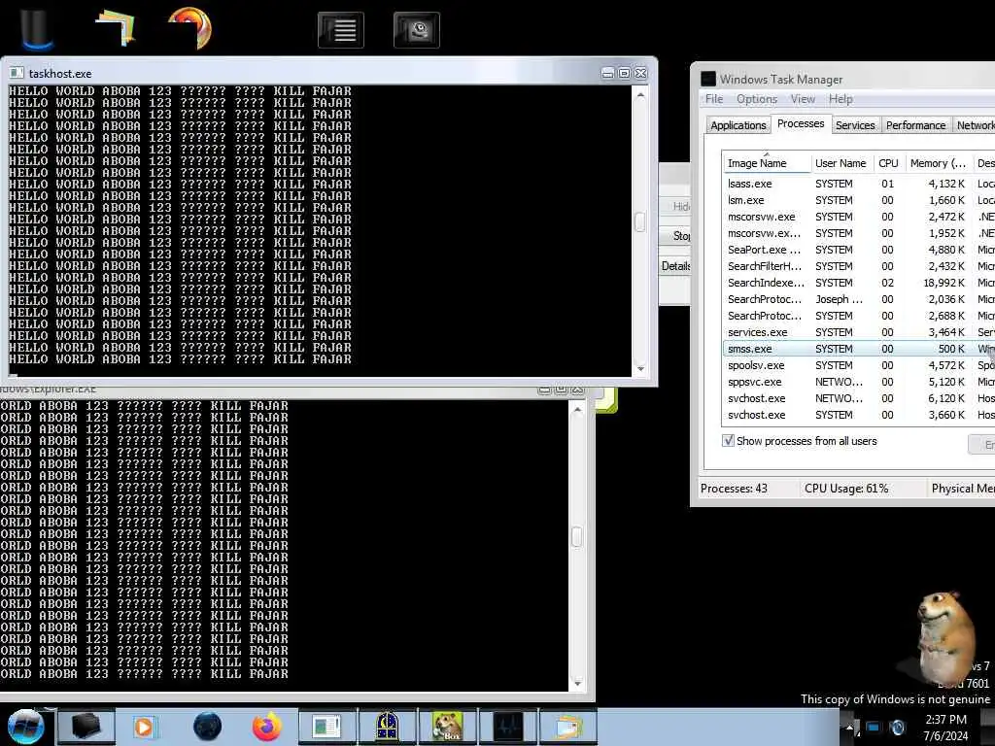Click the CPU Usage: 61% status entry
995x746 pixels.
click(x=846, y=489)
